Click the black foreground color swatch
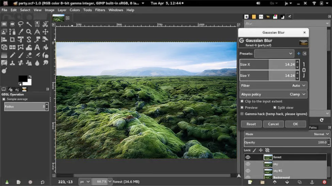332x186 pixels. tap(22, 79)
